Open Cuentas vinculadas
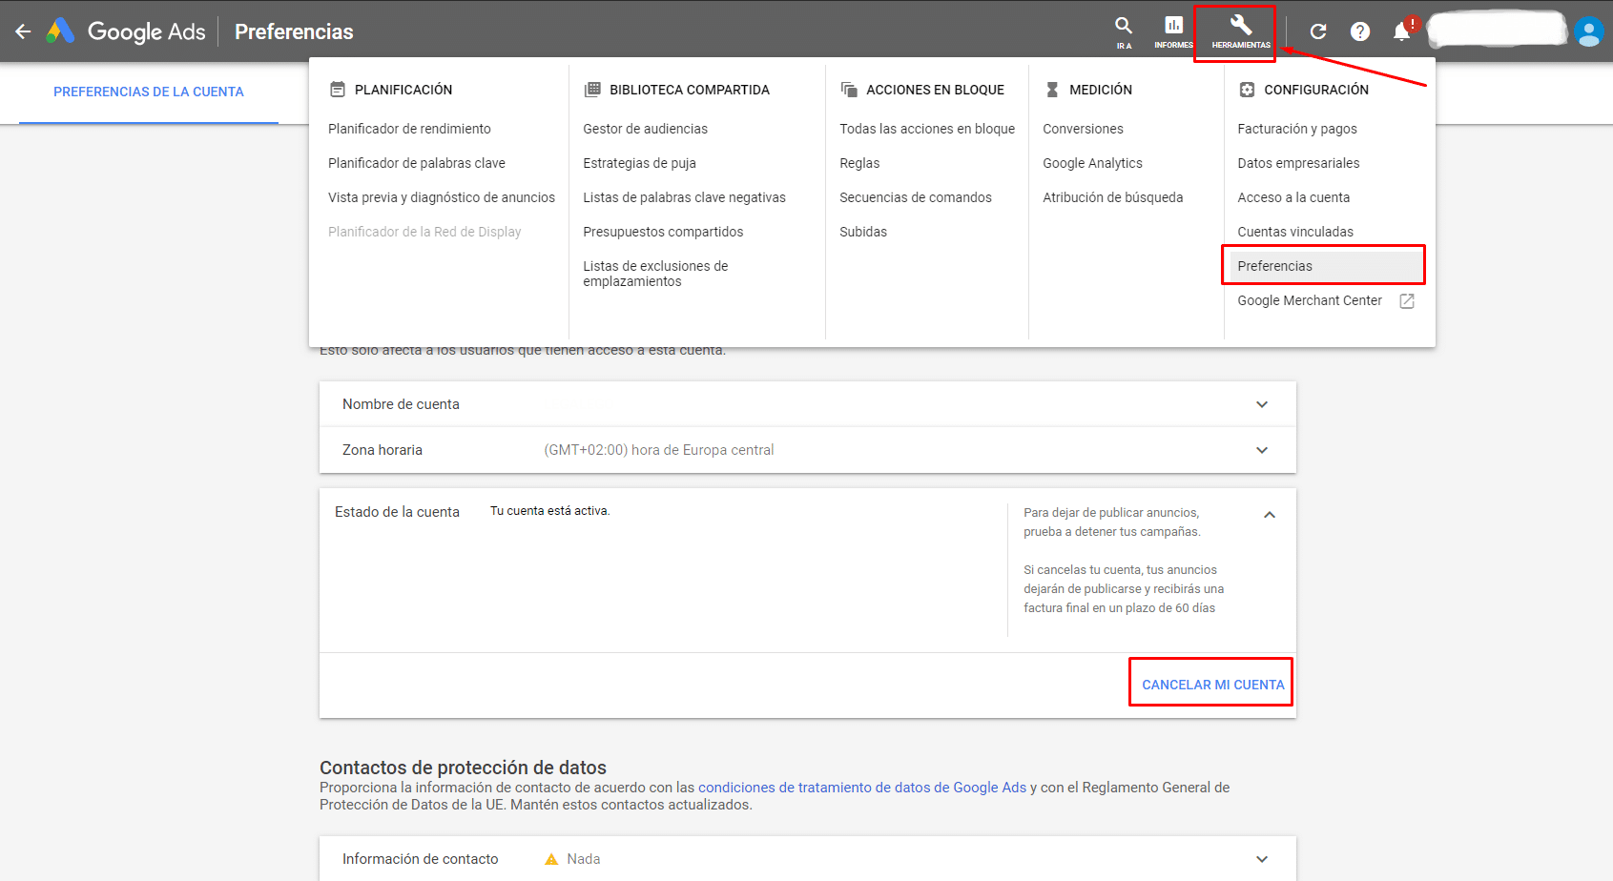This screenshot has height=881, width=1613. [x=1295, y=232]
